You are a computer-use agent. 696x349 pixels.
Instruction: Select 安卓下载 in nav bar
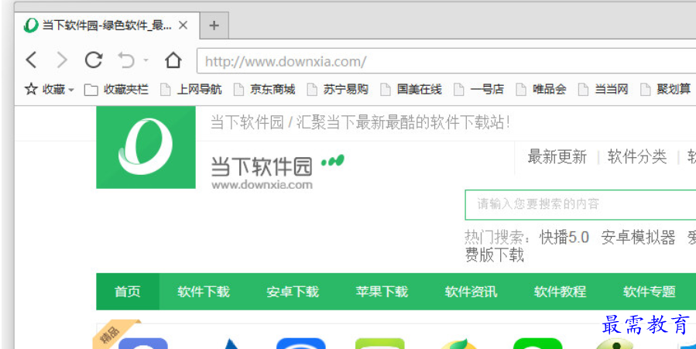(x=293, y=292)
